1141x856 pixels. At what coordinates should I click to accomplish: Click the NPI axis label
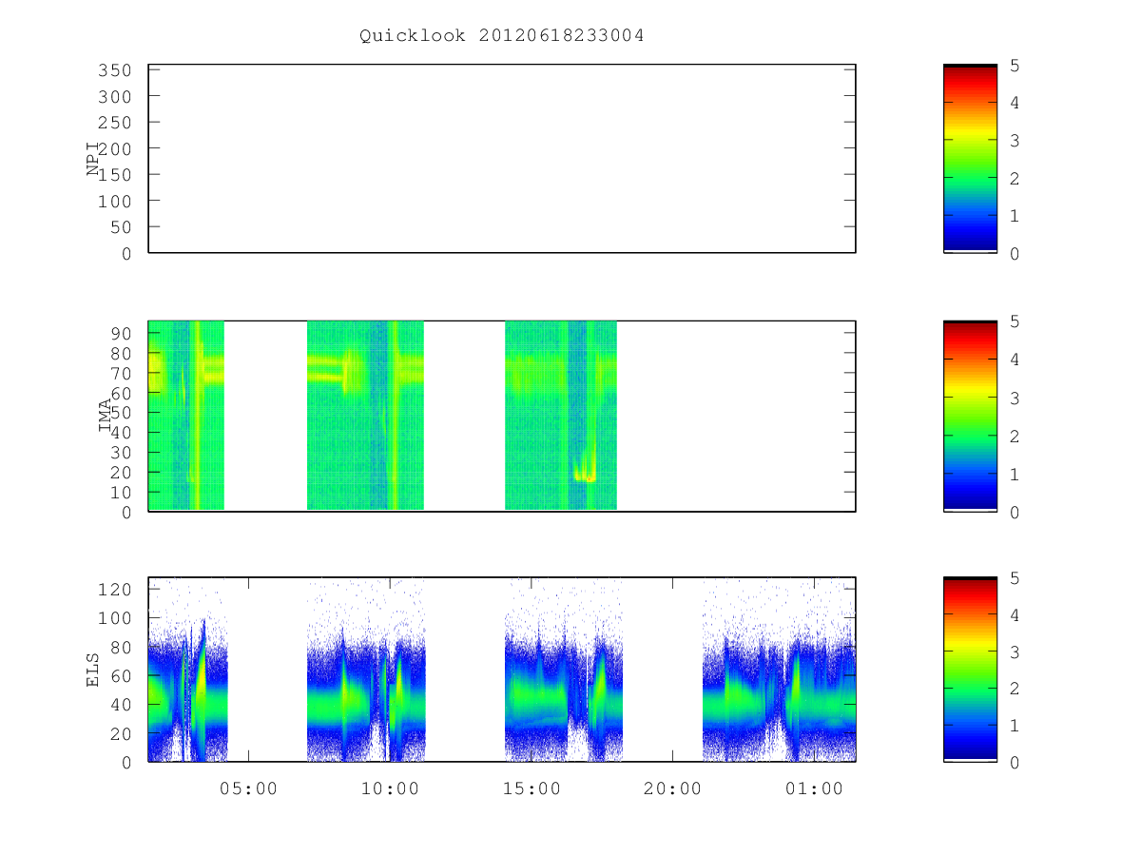(93, 158)
